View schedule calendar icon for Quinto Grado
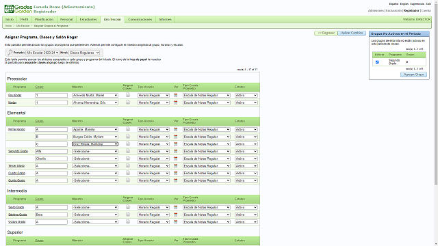438x246 pixels. click(175, 180)
